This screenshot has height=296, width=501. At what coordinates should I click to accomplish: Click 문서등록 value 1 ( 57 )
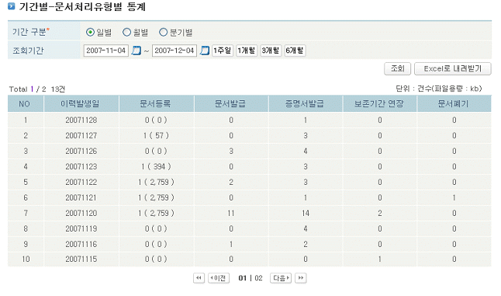[x=156, y=136]
